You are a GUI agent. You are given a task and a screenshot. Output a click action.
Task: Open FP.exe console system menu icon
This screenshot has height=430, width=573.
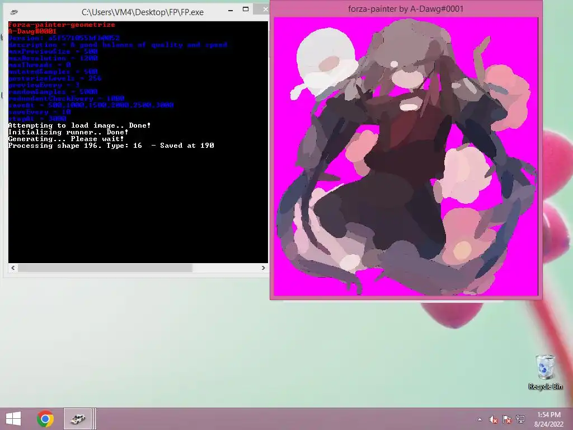pyautogui.click(x=14, y=12)
